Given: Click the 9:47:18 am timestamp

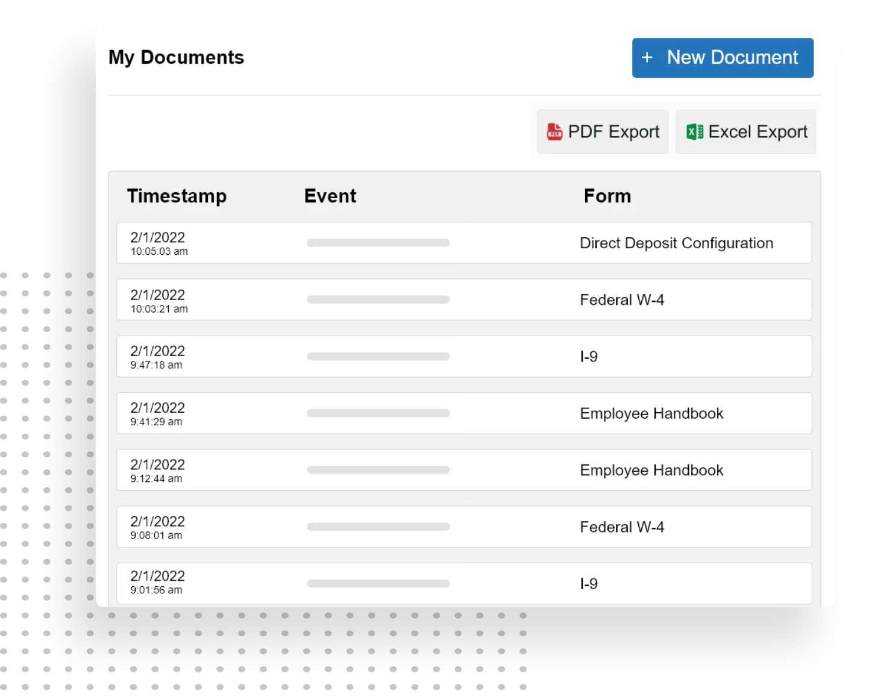Looking at the screenshot, I should pyautogui.click(x=156, y=365).
